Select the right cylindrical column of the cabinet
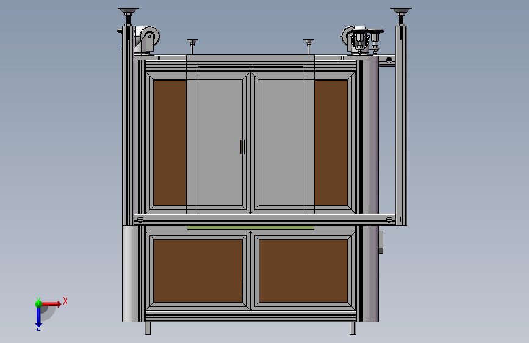The width and height of the screenshot is (529, 343). pyautogui.click(x=372, y=189)
